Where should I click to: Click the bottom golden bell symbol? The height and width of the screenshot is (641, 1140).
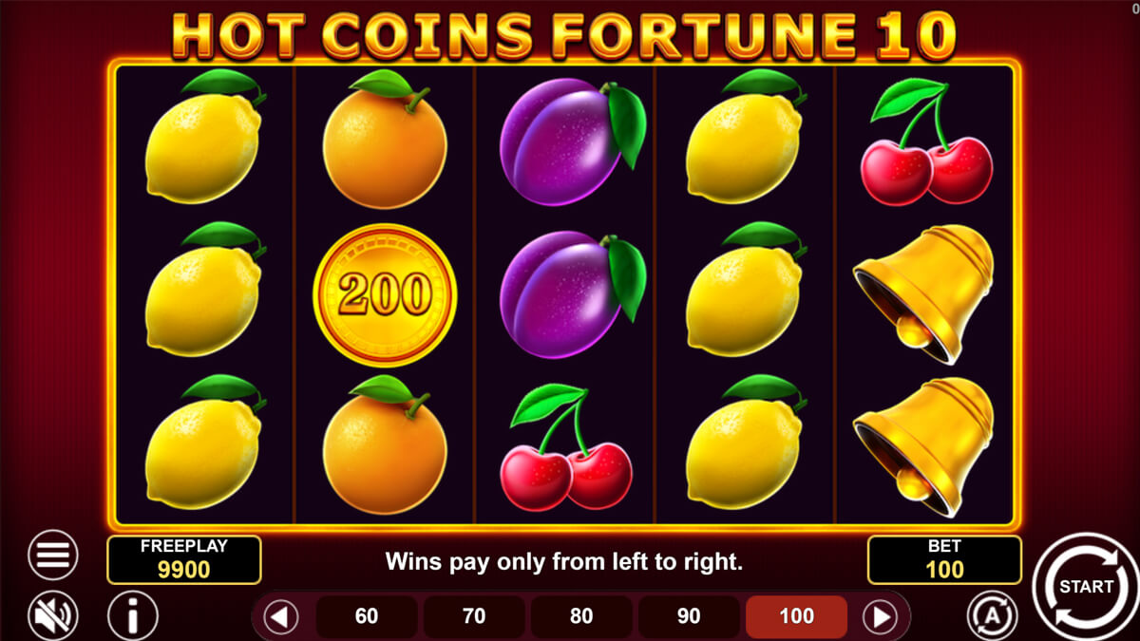pyautogui.click(x=924, y=446)
